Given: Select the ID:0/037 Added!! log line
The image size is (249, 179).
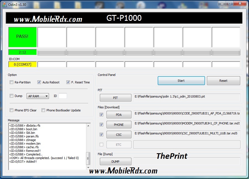Looking at the screenshot, I should pos(23,162).
